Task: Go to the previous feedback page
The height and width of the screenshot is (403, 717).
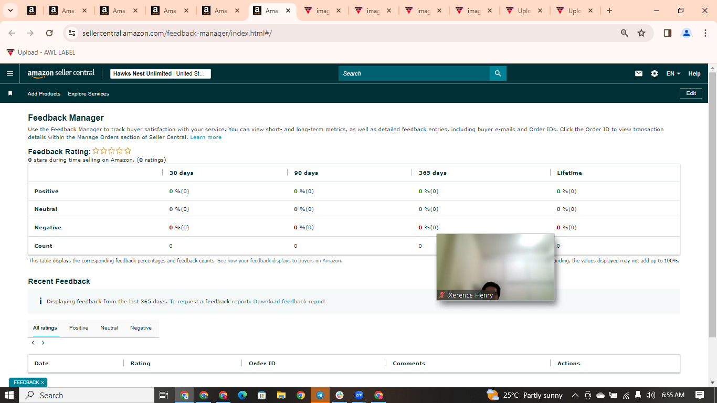Action: click(x=33, y=343)
